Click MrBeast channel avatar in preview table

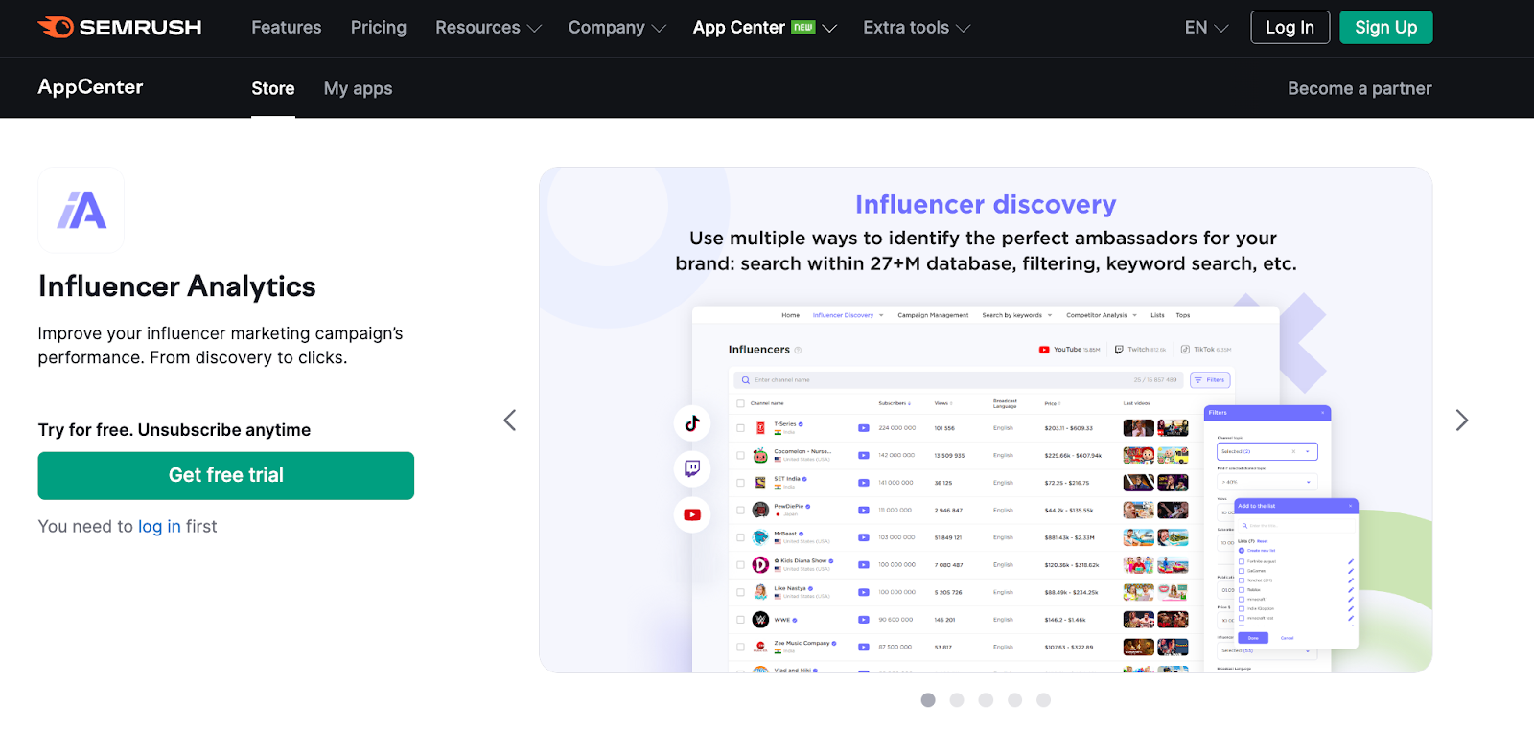click(760, 537)
